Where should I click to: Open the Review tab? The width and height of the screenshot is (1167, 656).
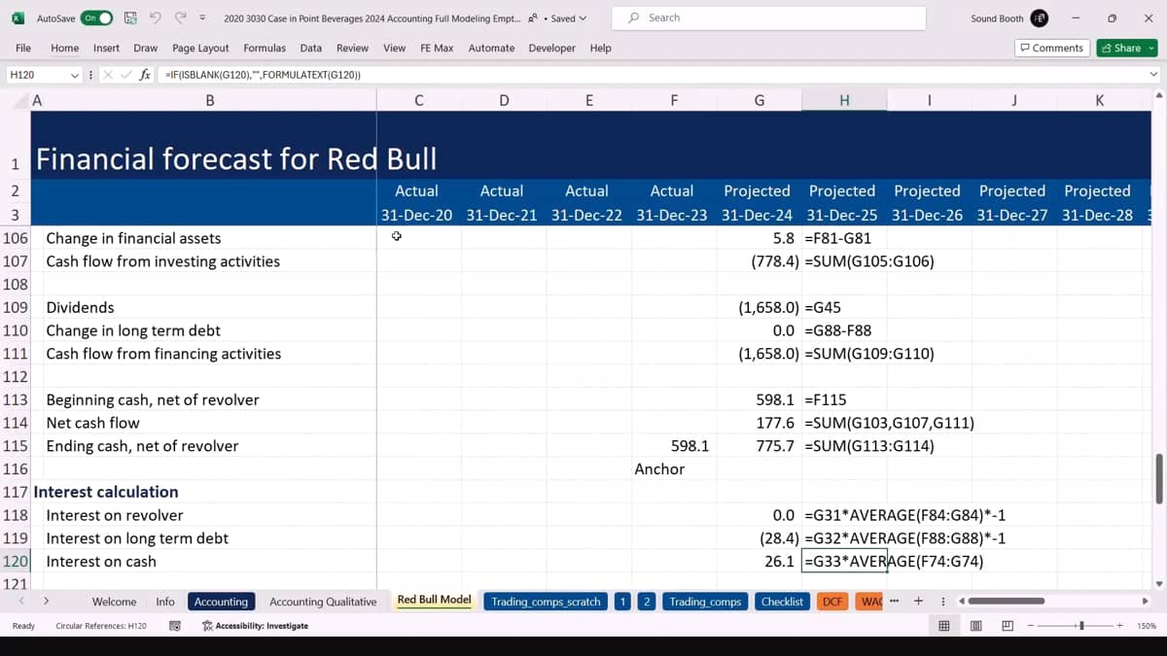(352, 48)
